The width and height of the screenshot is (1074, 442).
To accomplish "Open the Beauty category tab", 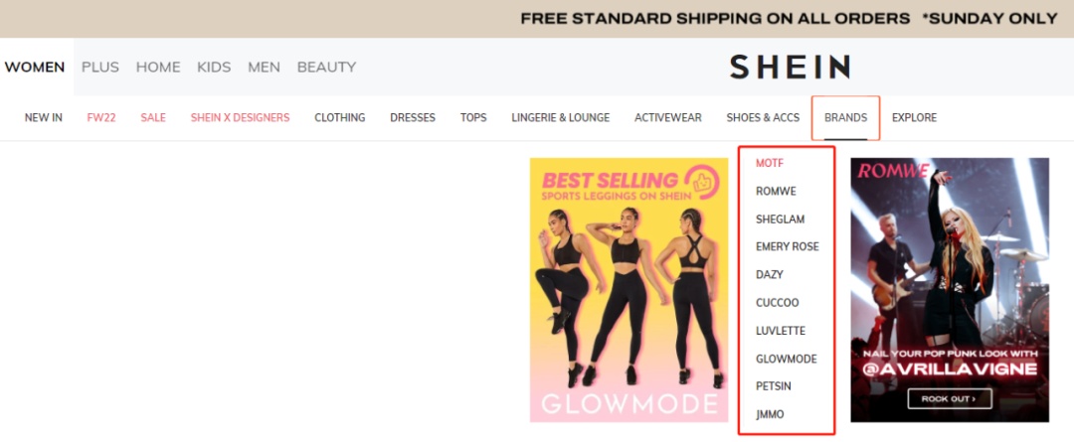I will 326,68.
